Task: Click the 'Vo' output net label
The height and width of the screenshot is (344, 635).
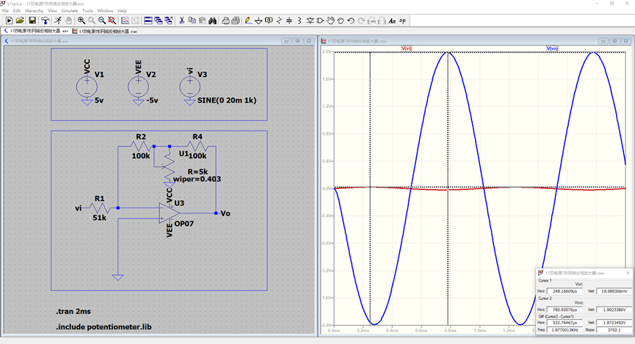Action: (x=225, y=213)
